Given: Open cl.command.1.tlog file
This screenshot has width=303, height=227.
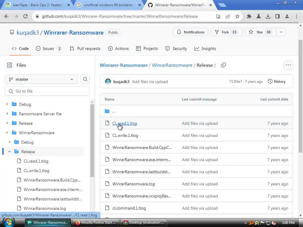Looking at the screenshot, I should pyautogui.click(x=129, y=208).
